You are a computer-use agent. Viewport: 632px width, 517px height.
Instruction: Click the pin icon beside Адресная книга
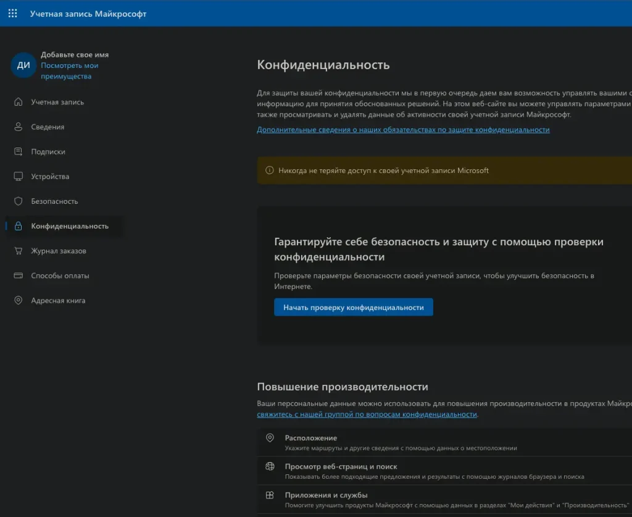(19, 300)
